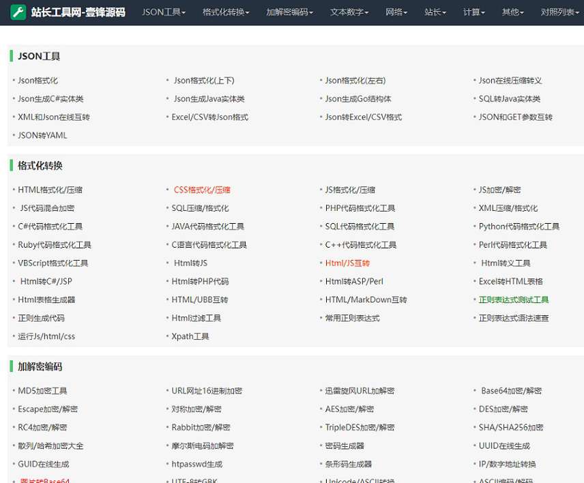Open the 计算 navigation dropdown

click(473, 12)
